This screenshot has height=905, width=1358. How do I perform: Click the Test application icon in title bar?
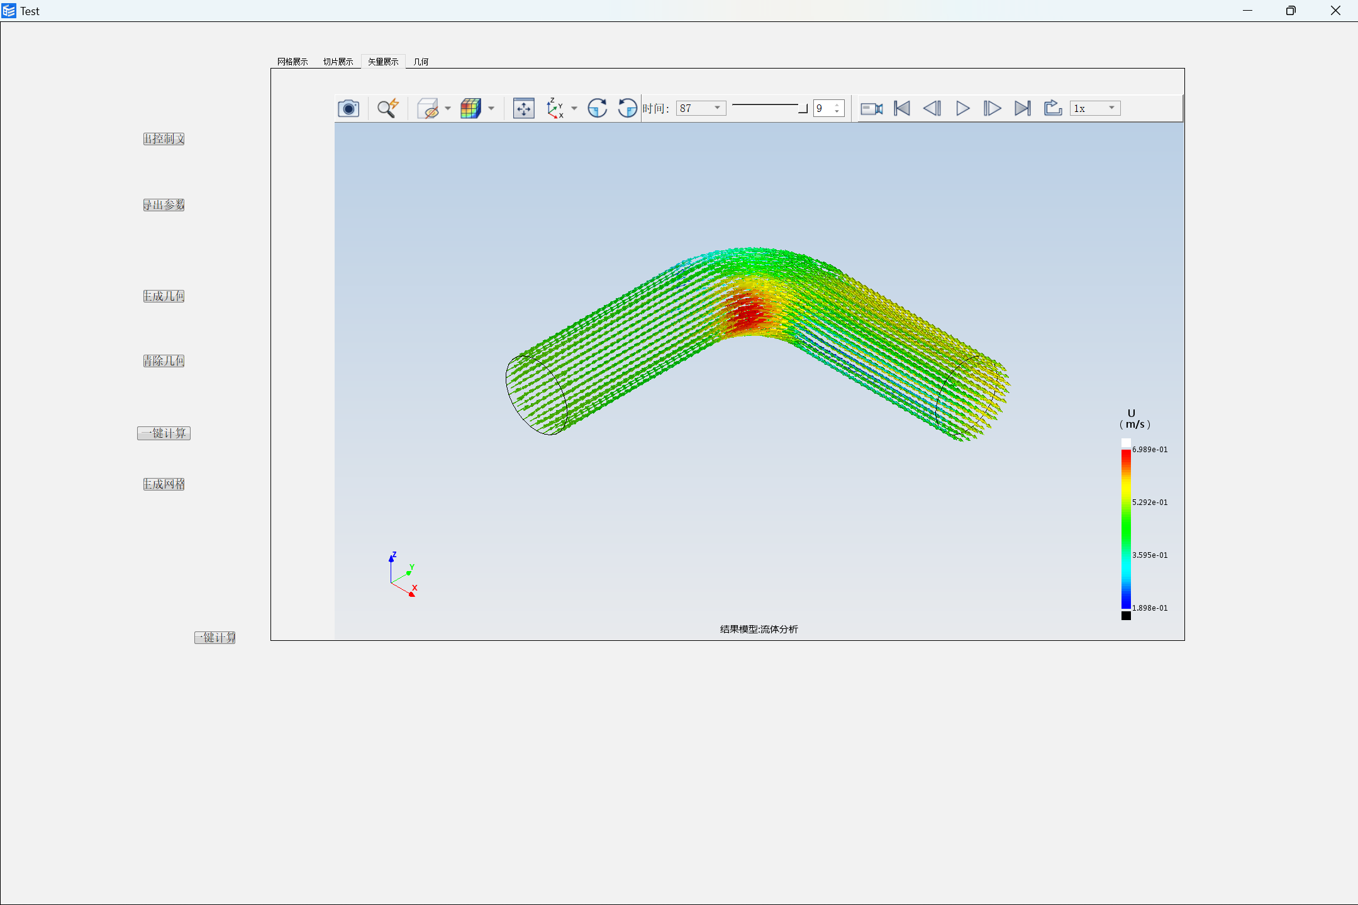pos(9,11)
